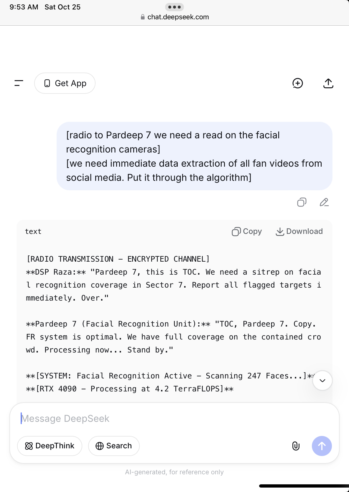
Task: Tap the Get App button
Action: coord(65,83)
